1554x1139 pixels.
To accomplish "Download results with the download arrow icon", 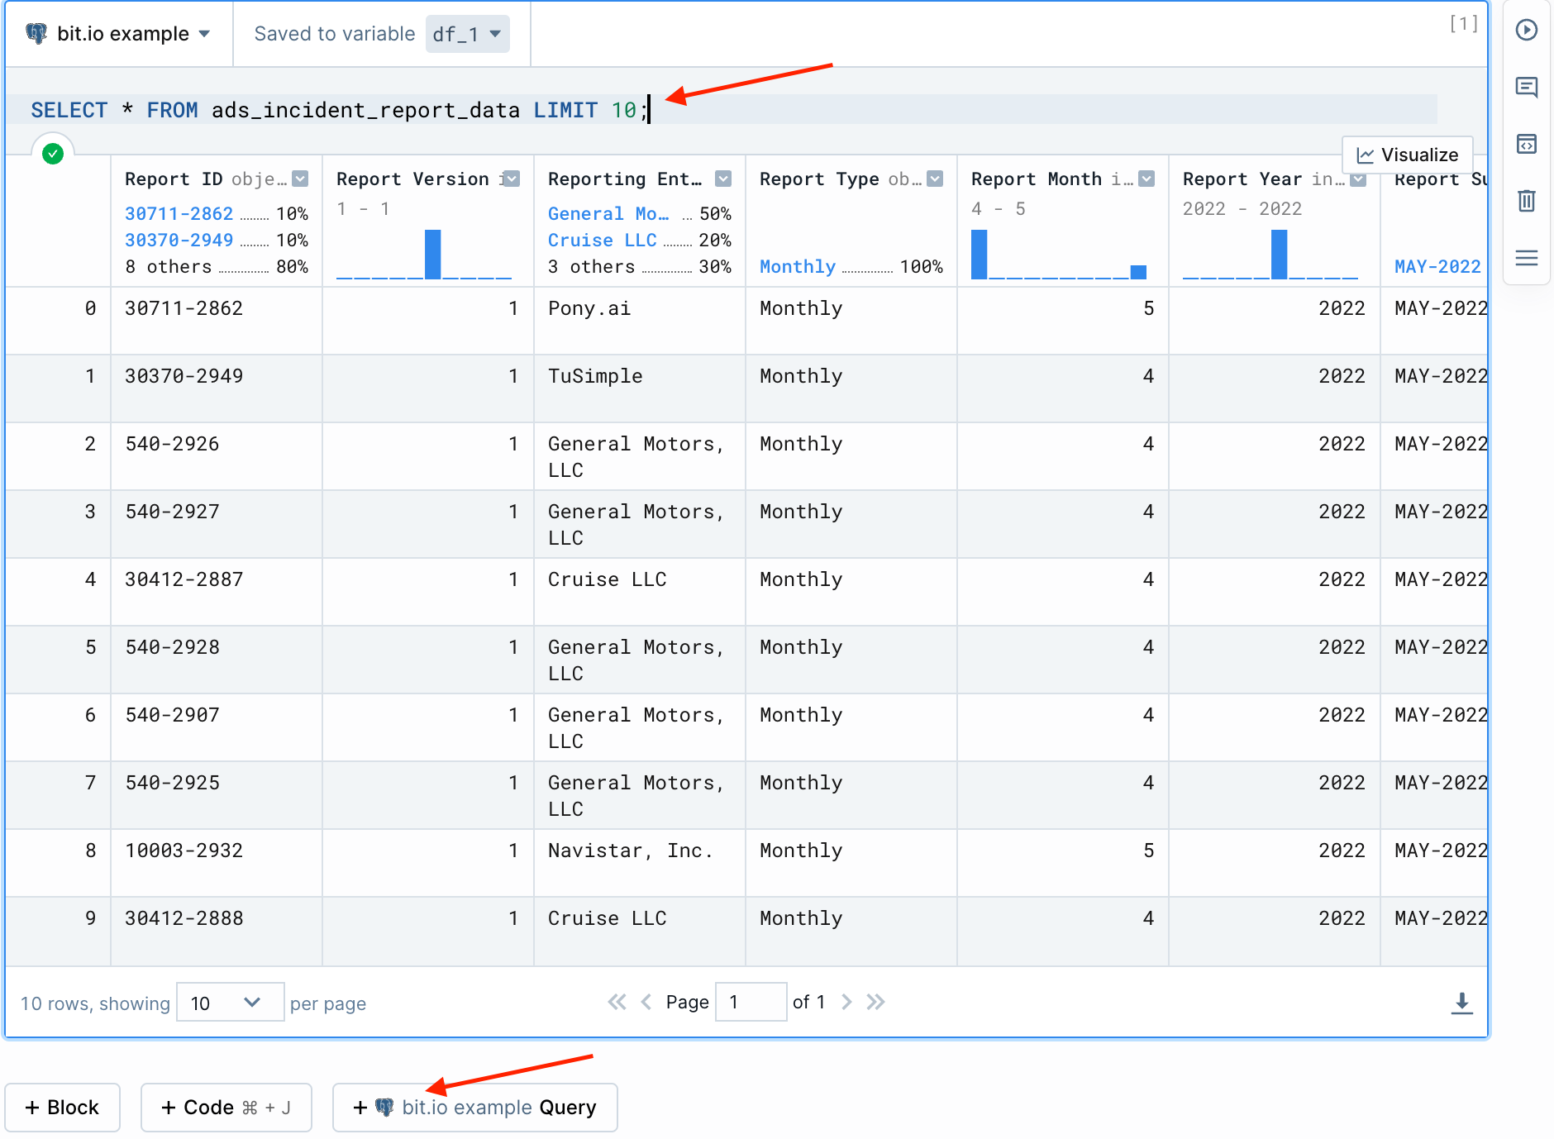I will (x=1461, y=1003).
